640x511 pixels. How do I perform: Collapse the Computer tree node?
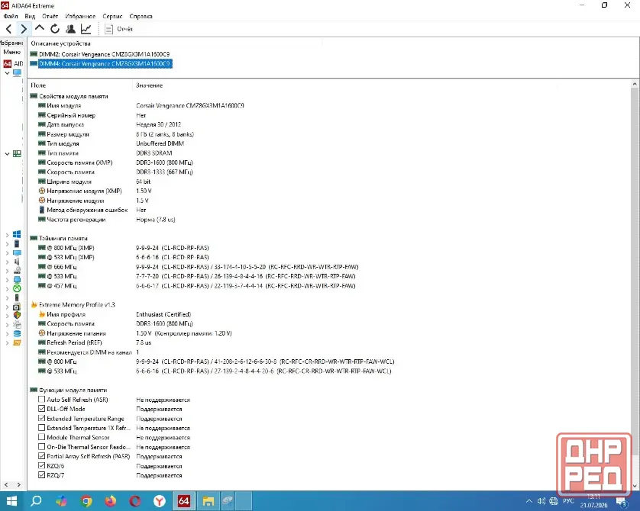(7, 73)
